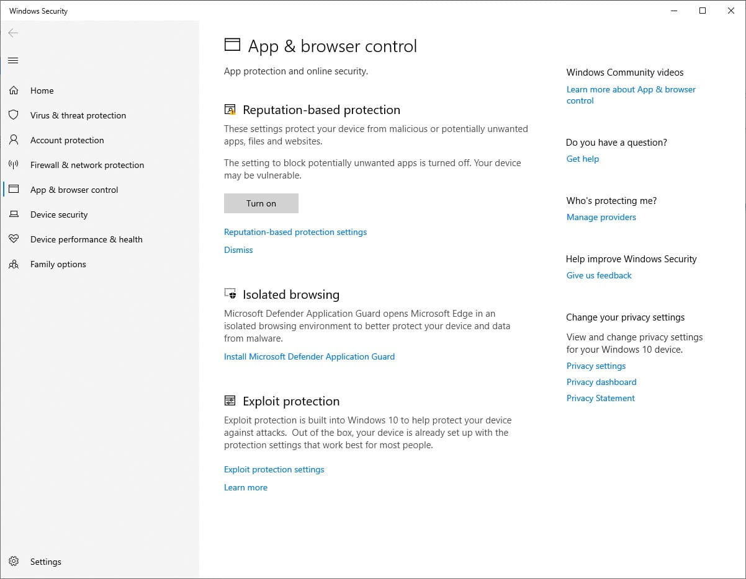Click Give us feedback link
Screen dimensions: 746x579
pos(599,275)
